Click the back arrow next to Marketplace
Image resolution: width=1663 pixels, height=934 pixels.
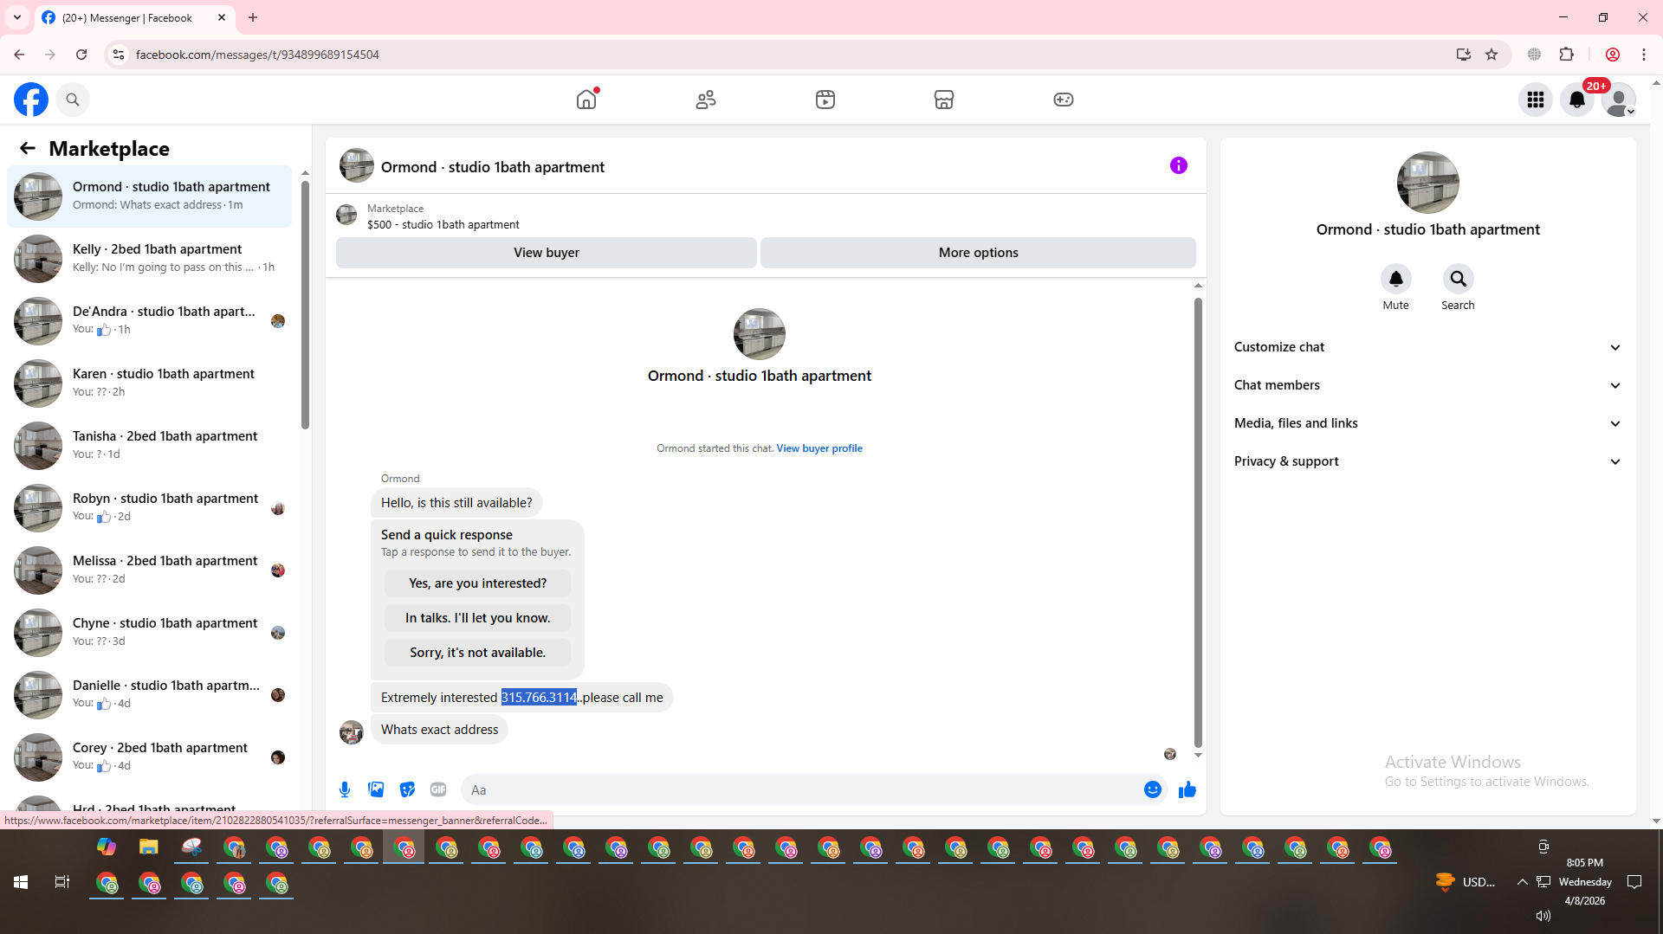28,149
